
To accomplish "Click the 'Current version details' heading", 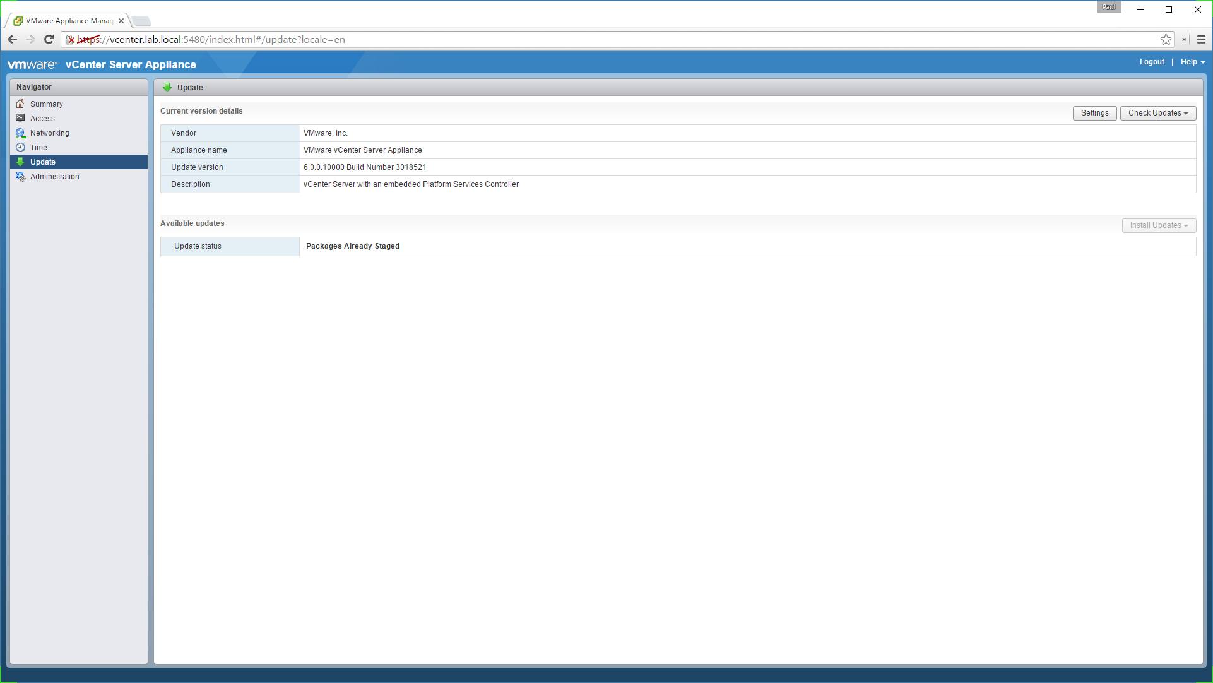I will pyautogui.click(x=201, y=111).
